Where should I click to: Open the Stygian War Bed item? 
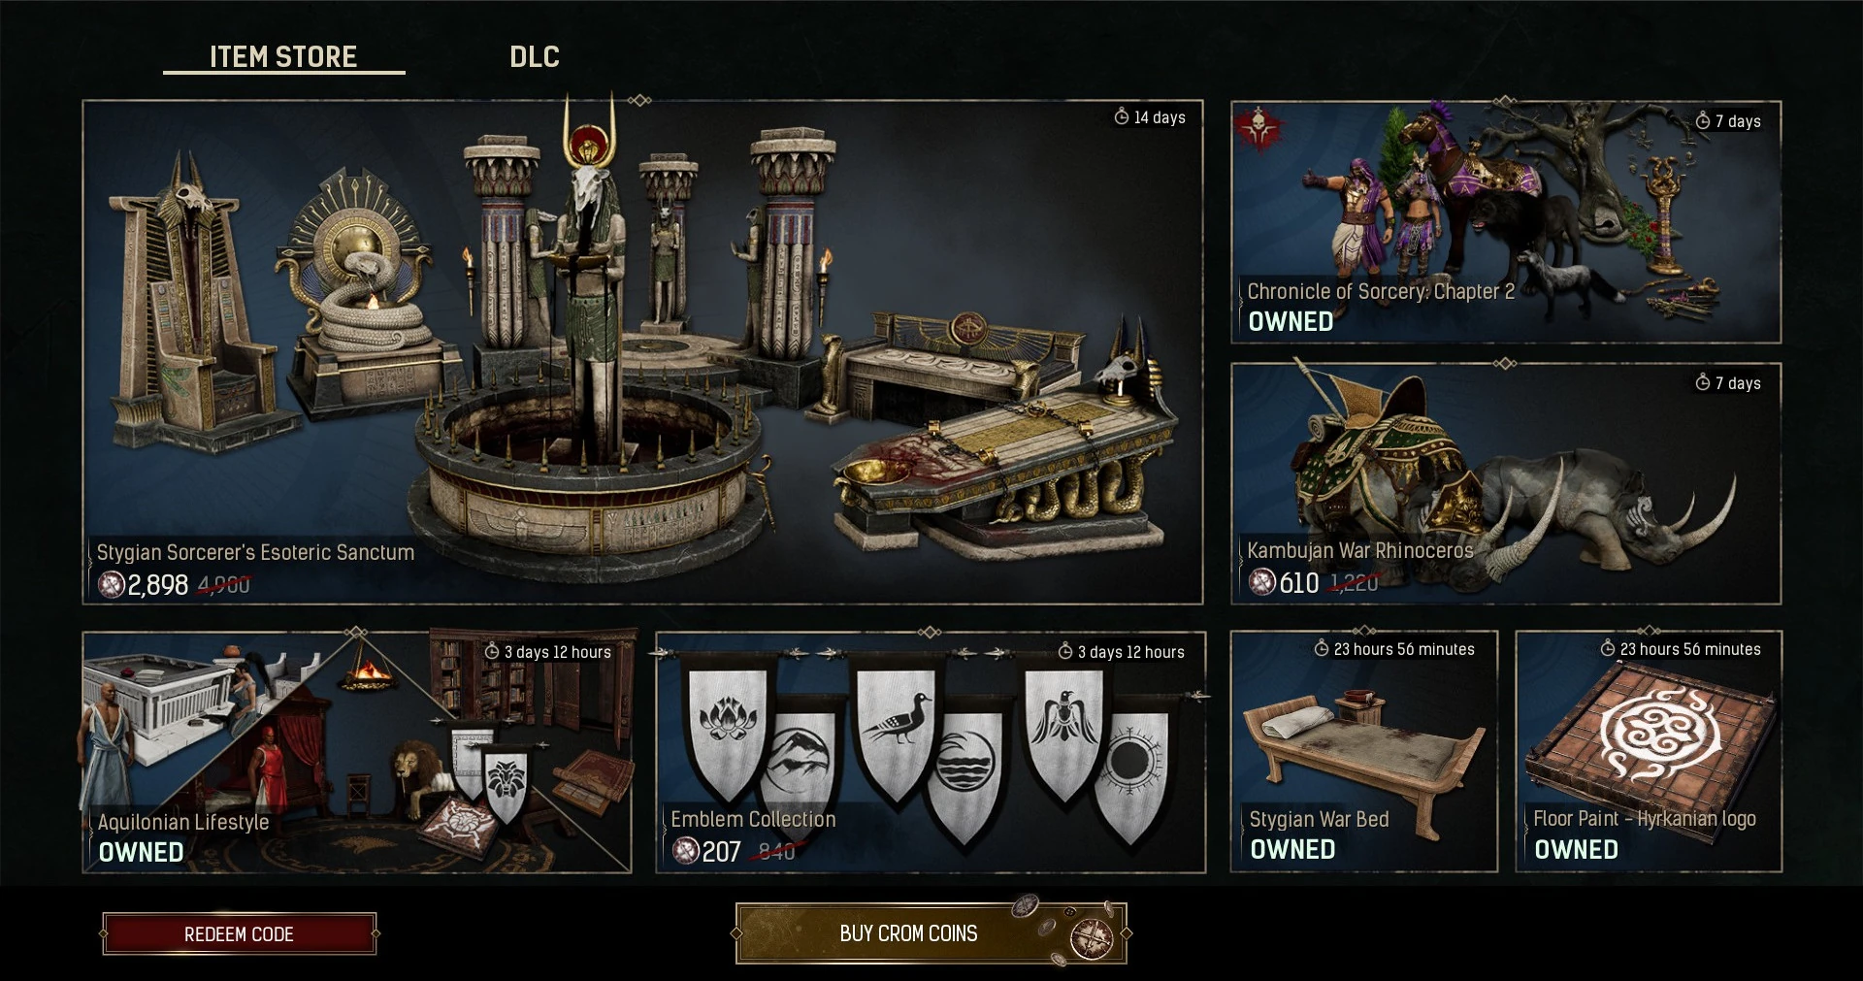point(1364,752)
